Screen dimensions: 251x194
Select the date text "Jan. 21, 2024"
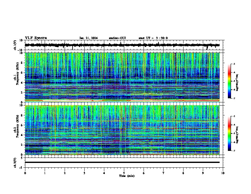(x=88, y=38)
